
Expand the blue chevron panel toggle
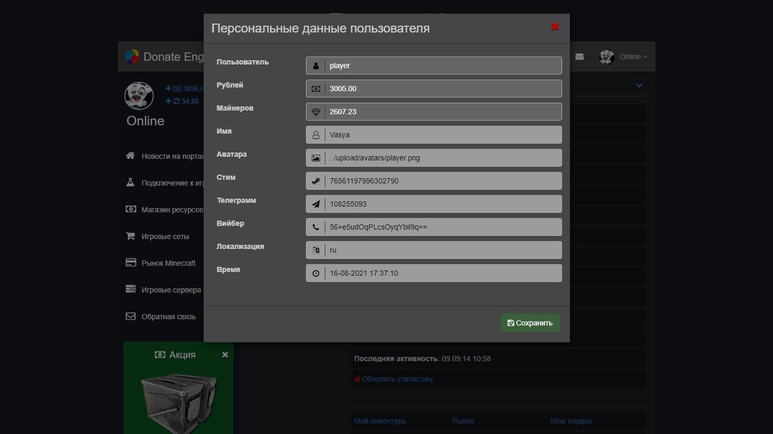pyautogui.click(x=639, y=85)
